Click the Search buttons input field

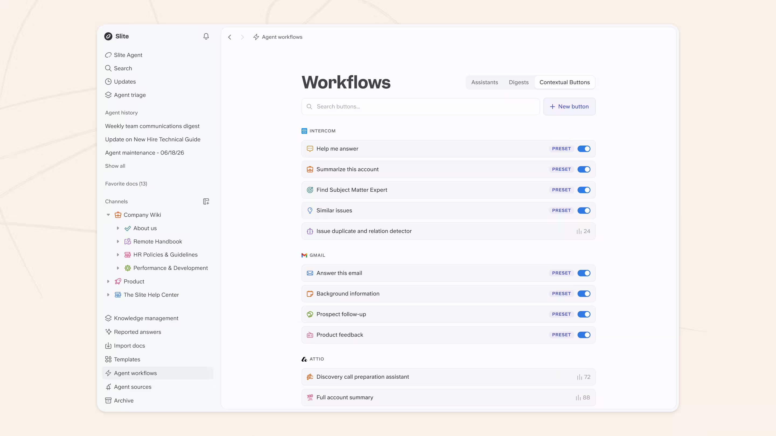tap(420, 107)
